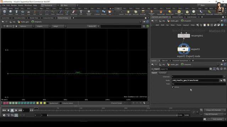Screen dimensions: 227x127
Task: Switch to the Material Palette tab
Action: (177, 17)
